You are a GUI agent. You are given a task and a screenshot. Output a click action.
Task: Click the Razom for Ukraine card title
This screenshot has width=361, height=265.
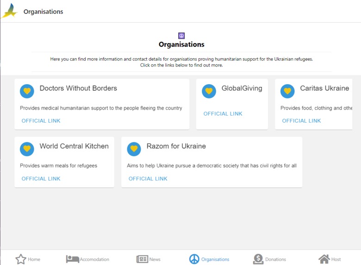click(176, 146)
